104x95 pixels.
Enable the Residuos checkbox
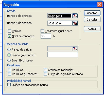9,70
